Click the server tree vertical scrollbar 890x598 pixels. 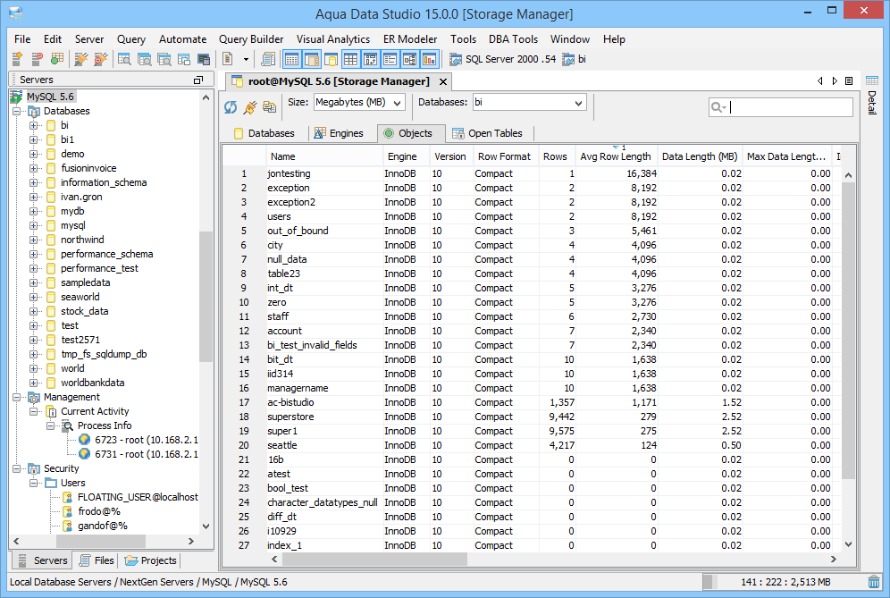[x=206, y=296]
